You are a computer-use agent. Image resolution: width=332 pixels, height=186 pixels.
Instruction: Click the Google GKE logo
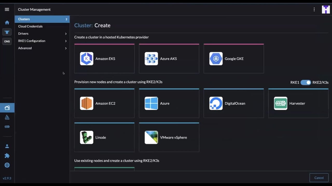point(216,59)
